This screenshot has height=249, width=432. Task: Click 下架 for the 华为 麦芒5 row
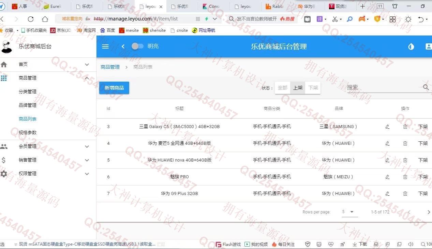click(x=423, y=143)
